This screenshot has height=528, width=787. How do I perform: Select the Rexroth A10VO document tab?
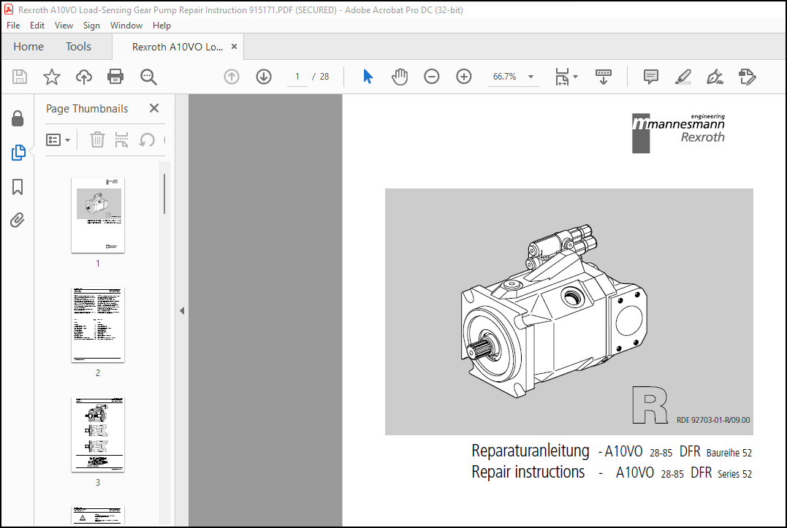pos(177,47)
